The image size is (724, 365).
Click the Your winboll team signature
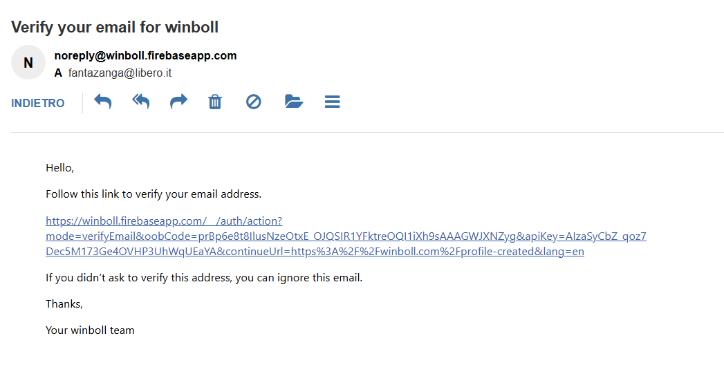90,330
